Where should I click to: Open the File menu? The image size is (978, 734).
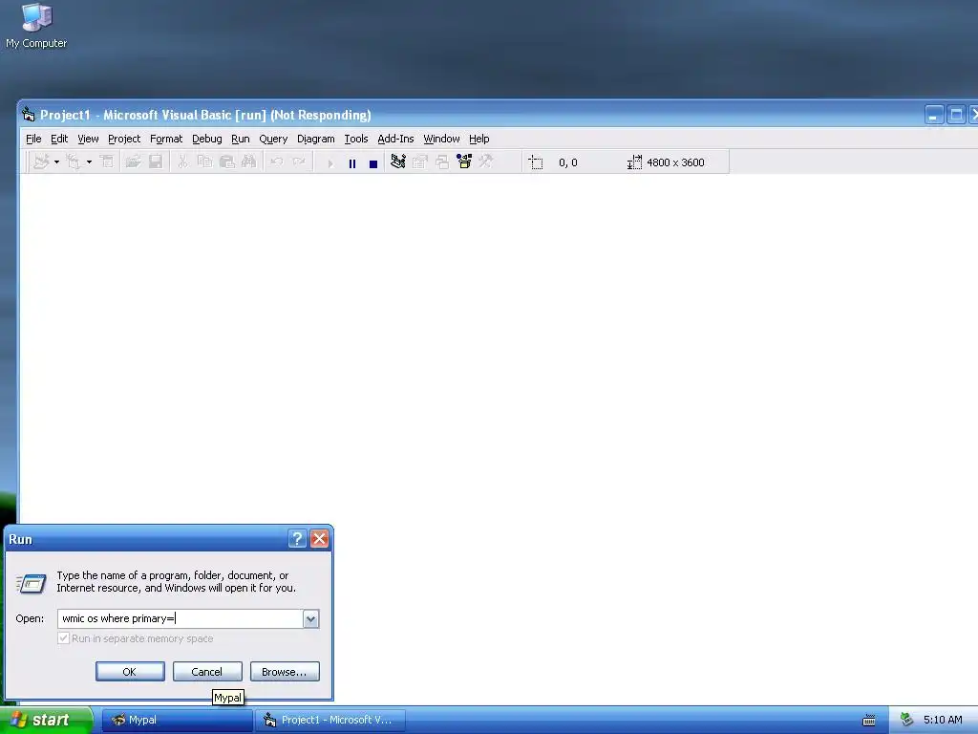tap(33, 139)
